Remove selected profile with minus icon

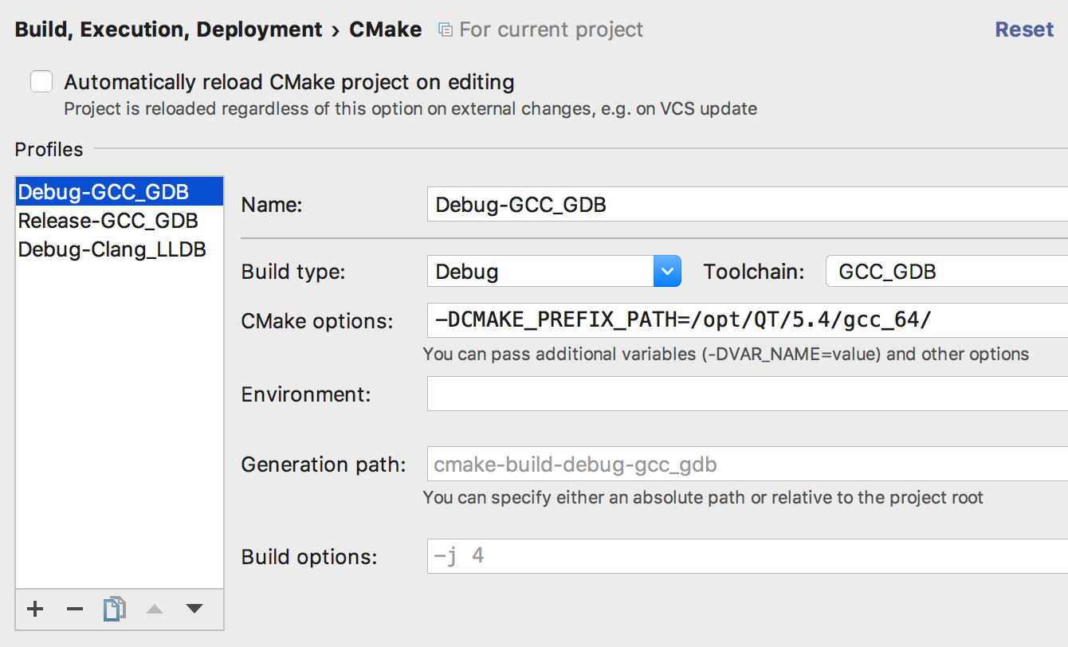click(75, 610)
